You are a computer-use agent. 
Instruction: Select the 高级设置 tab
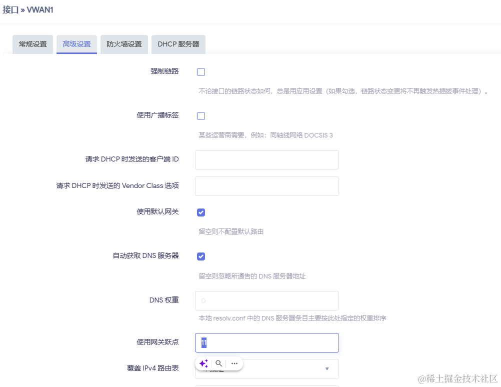pos(76,44)
